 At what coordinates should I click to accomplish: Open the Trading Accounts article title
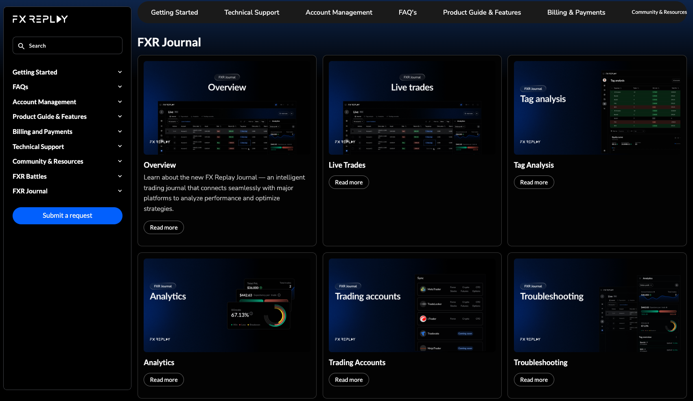[x=357, y=362]
